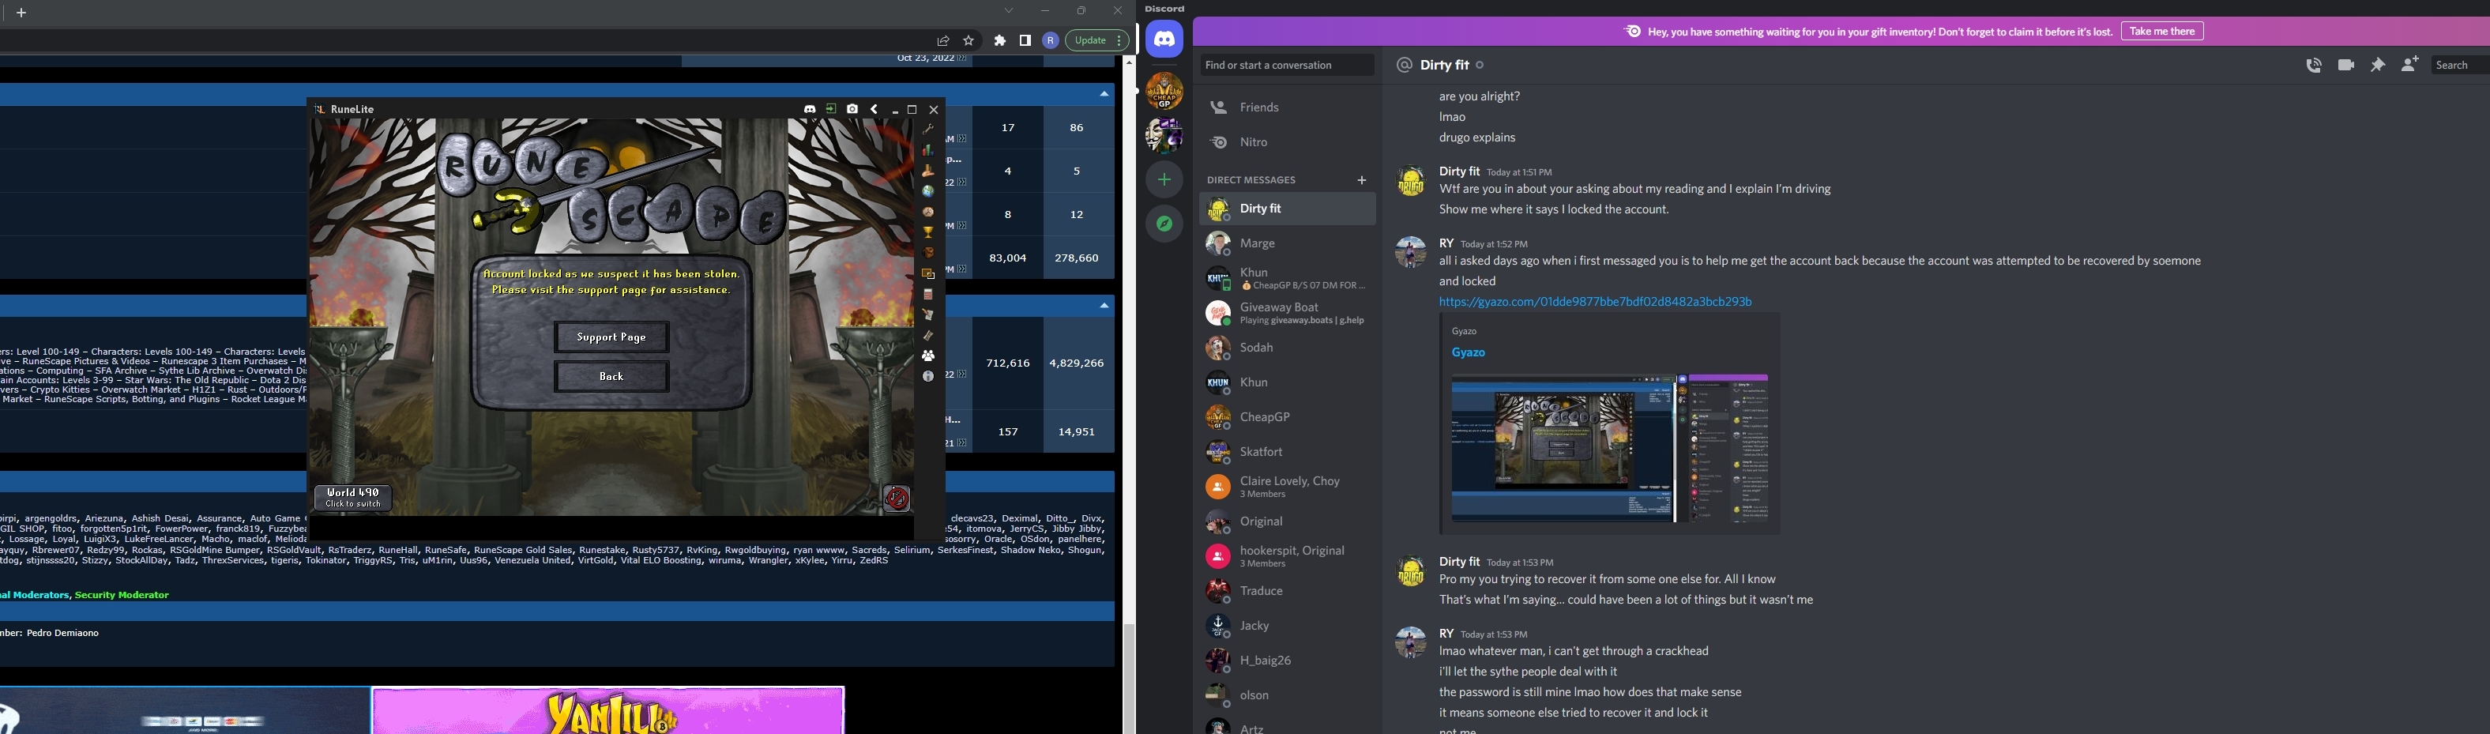
Task: Open the gyazo.com link in chat
Action: click(1595, 303)
